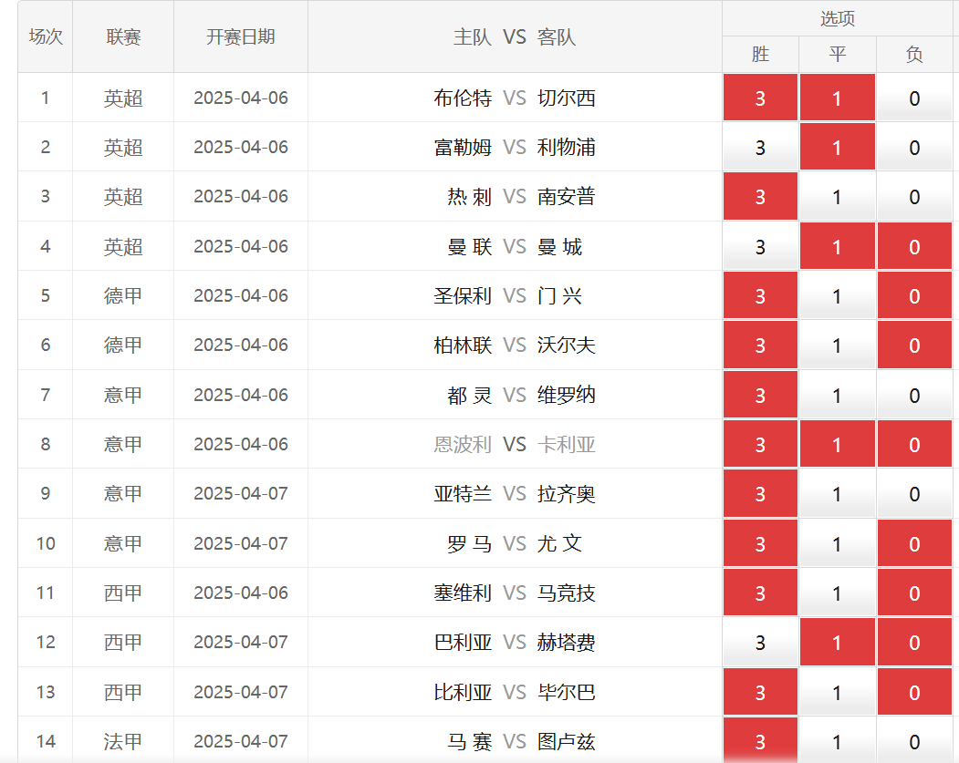959x763 pixels.
Task: Toggle the 3 (胜) option for 圣保利 VS 门兴
Action: click(x=760, y=295)
